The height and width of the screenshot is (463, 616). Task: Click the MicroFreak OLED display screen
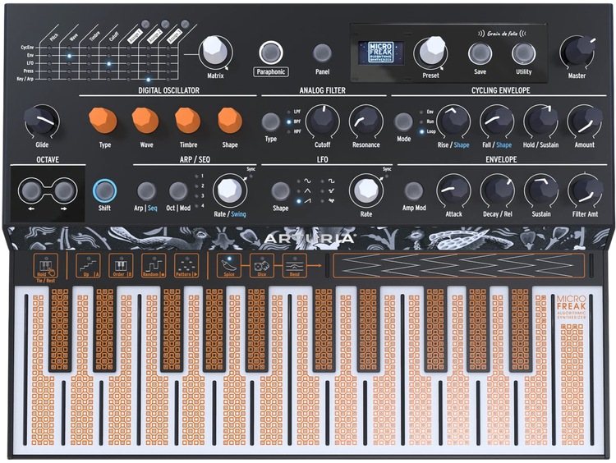(x=381, y=53)
